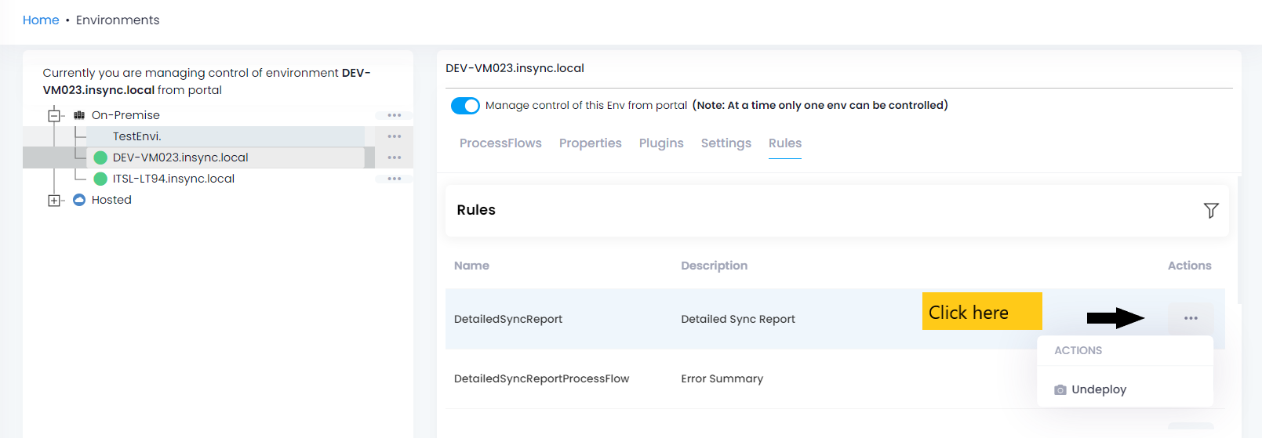Click the Hosted cloud icon
This screenshot has width=1262, height=438.
pos(79,200)
